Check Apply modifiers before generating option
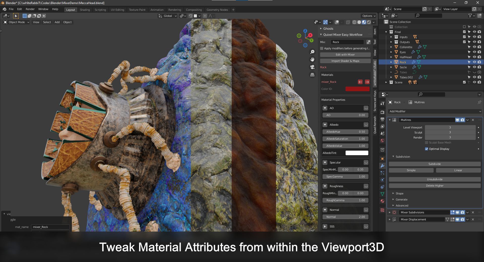 (x=322, y=48)
